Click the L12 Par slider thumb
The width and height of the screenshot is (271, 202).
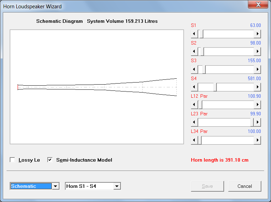200,105
